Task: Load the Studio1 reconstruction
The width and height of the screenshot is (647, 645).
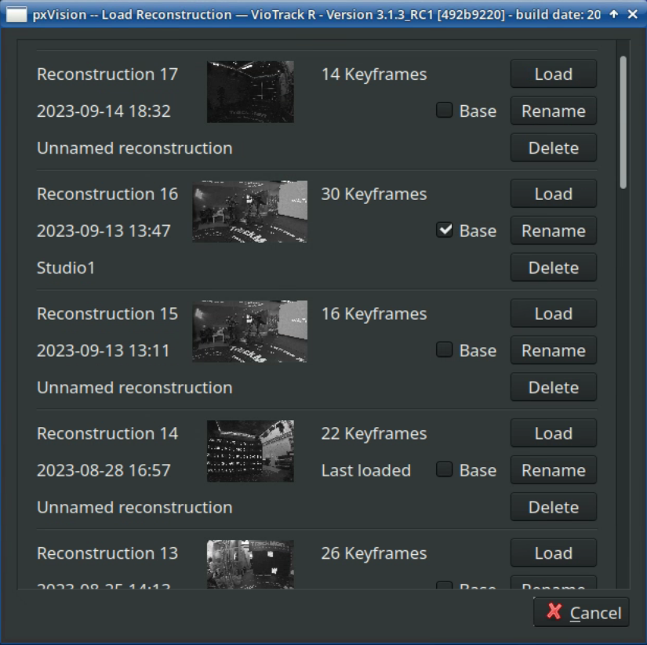Action: (553, 194)
